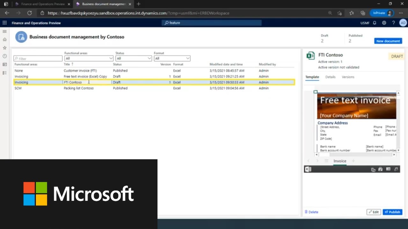Click the save/print icon in Excel bar
The width and height of the screenshot is (408, 229).
click(x=380, y=169)
